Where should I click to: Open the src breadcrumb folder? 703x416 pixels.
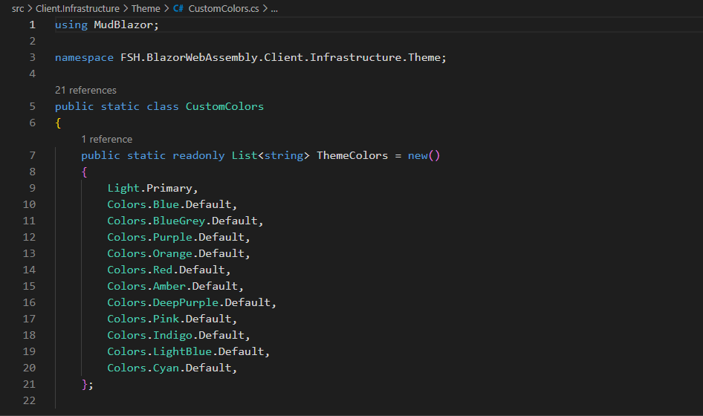18,9
